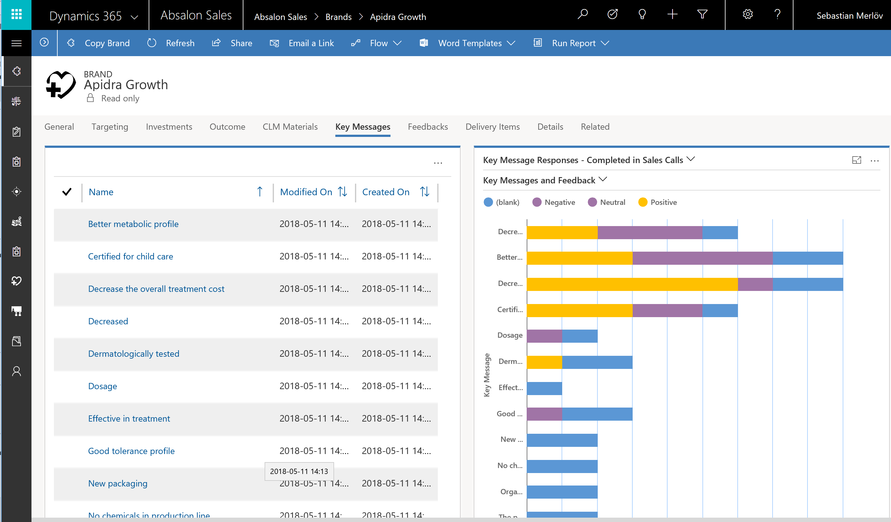Toggle the hamburger navigation menu

point(16,43)
